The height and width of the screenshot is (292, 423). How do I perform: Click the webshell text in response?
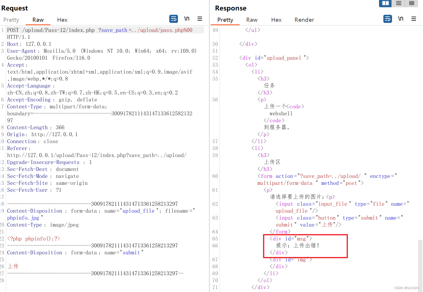281,114
